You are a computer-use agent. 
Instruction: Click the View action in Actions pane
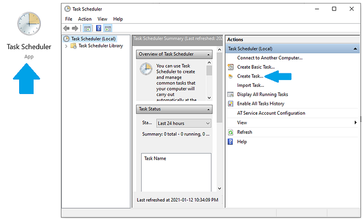242,122
